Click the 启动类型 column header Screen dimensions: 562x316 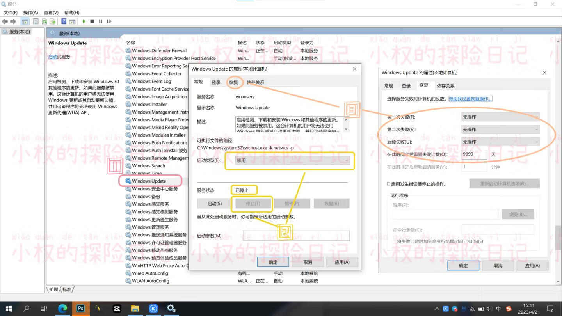(x=283, y=43)
